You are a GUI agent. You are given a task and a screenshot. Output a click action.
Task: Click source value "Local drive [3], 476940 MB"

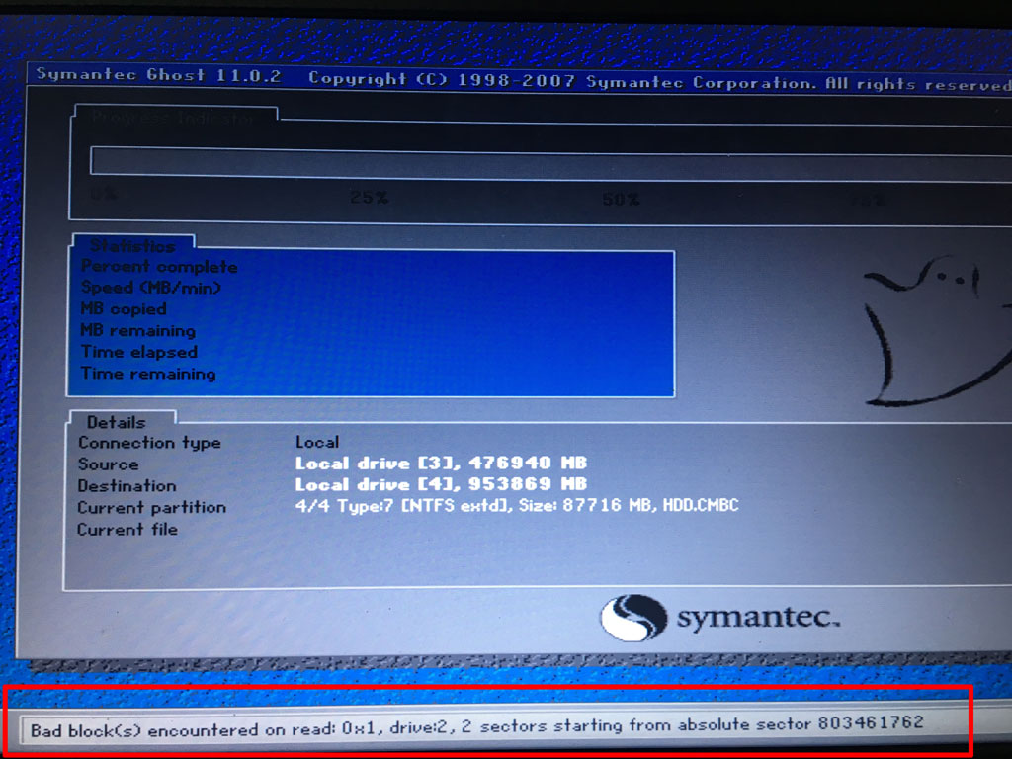click(x=441, y=463)
